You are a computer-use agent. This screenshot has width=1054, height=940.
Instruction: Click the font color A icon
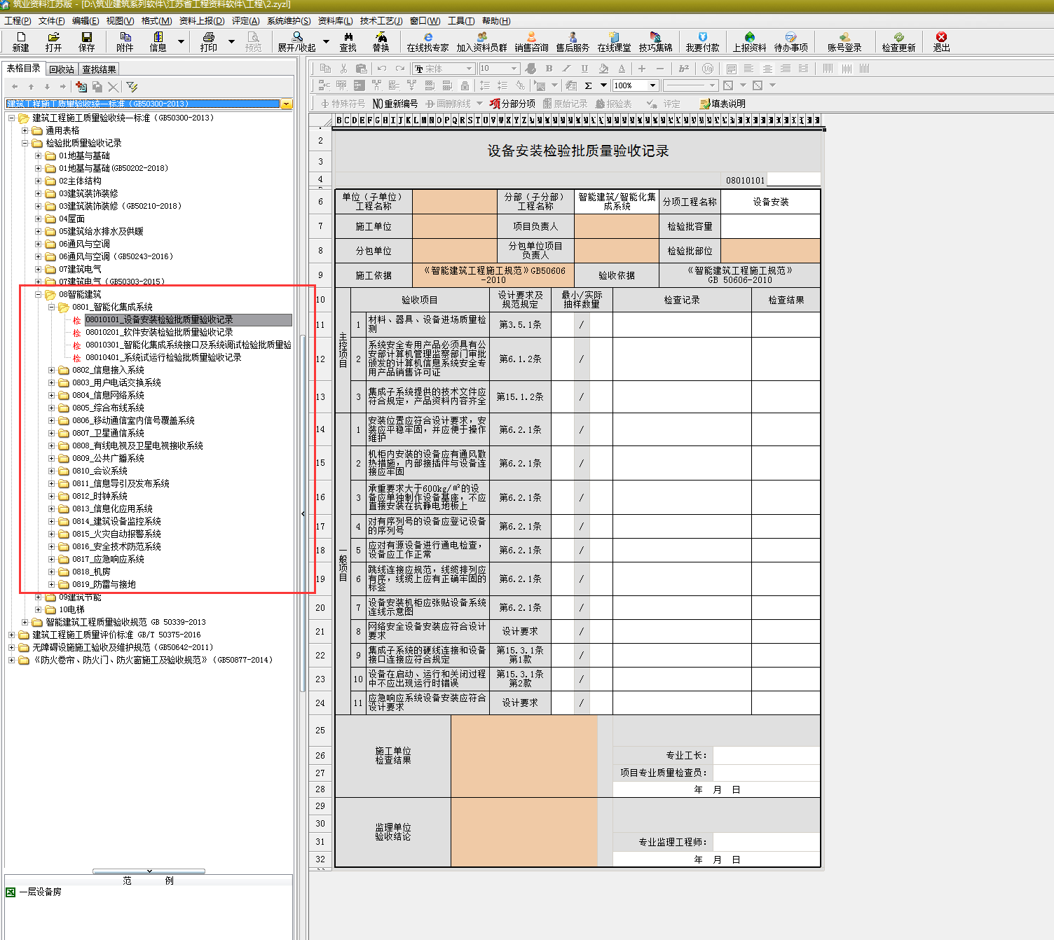622,68
